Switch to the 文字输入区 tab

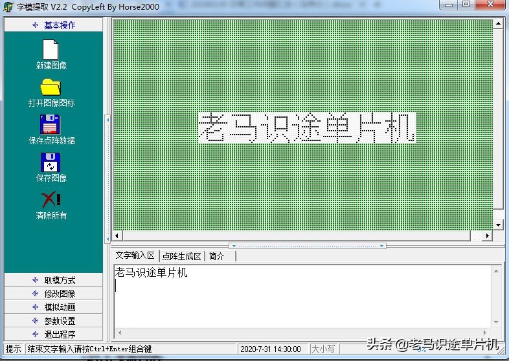click(135, 256)
